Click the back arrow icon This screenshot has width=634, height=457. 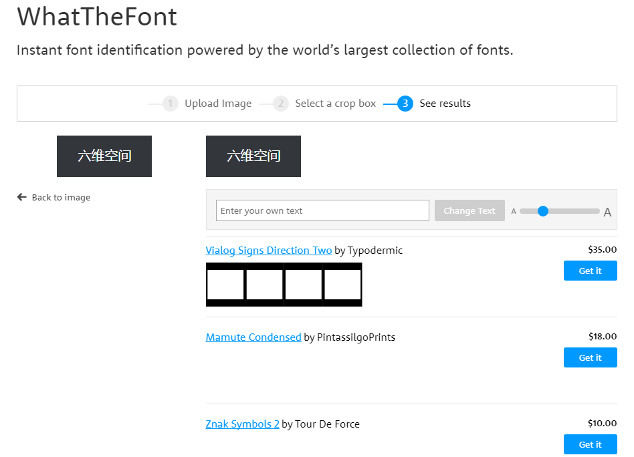pos(22,197)
